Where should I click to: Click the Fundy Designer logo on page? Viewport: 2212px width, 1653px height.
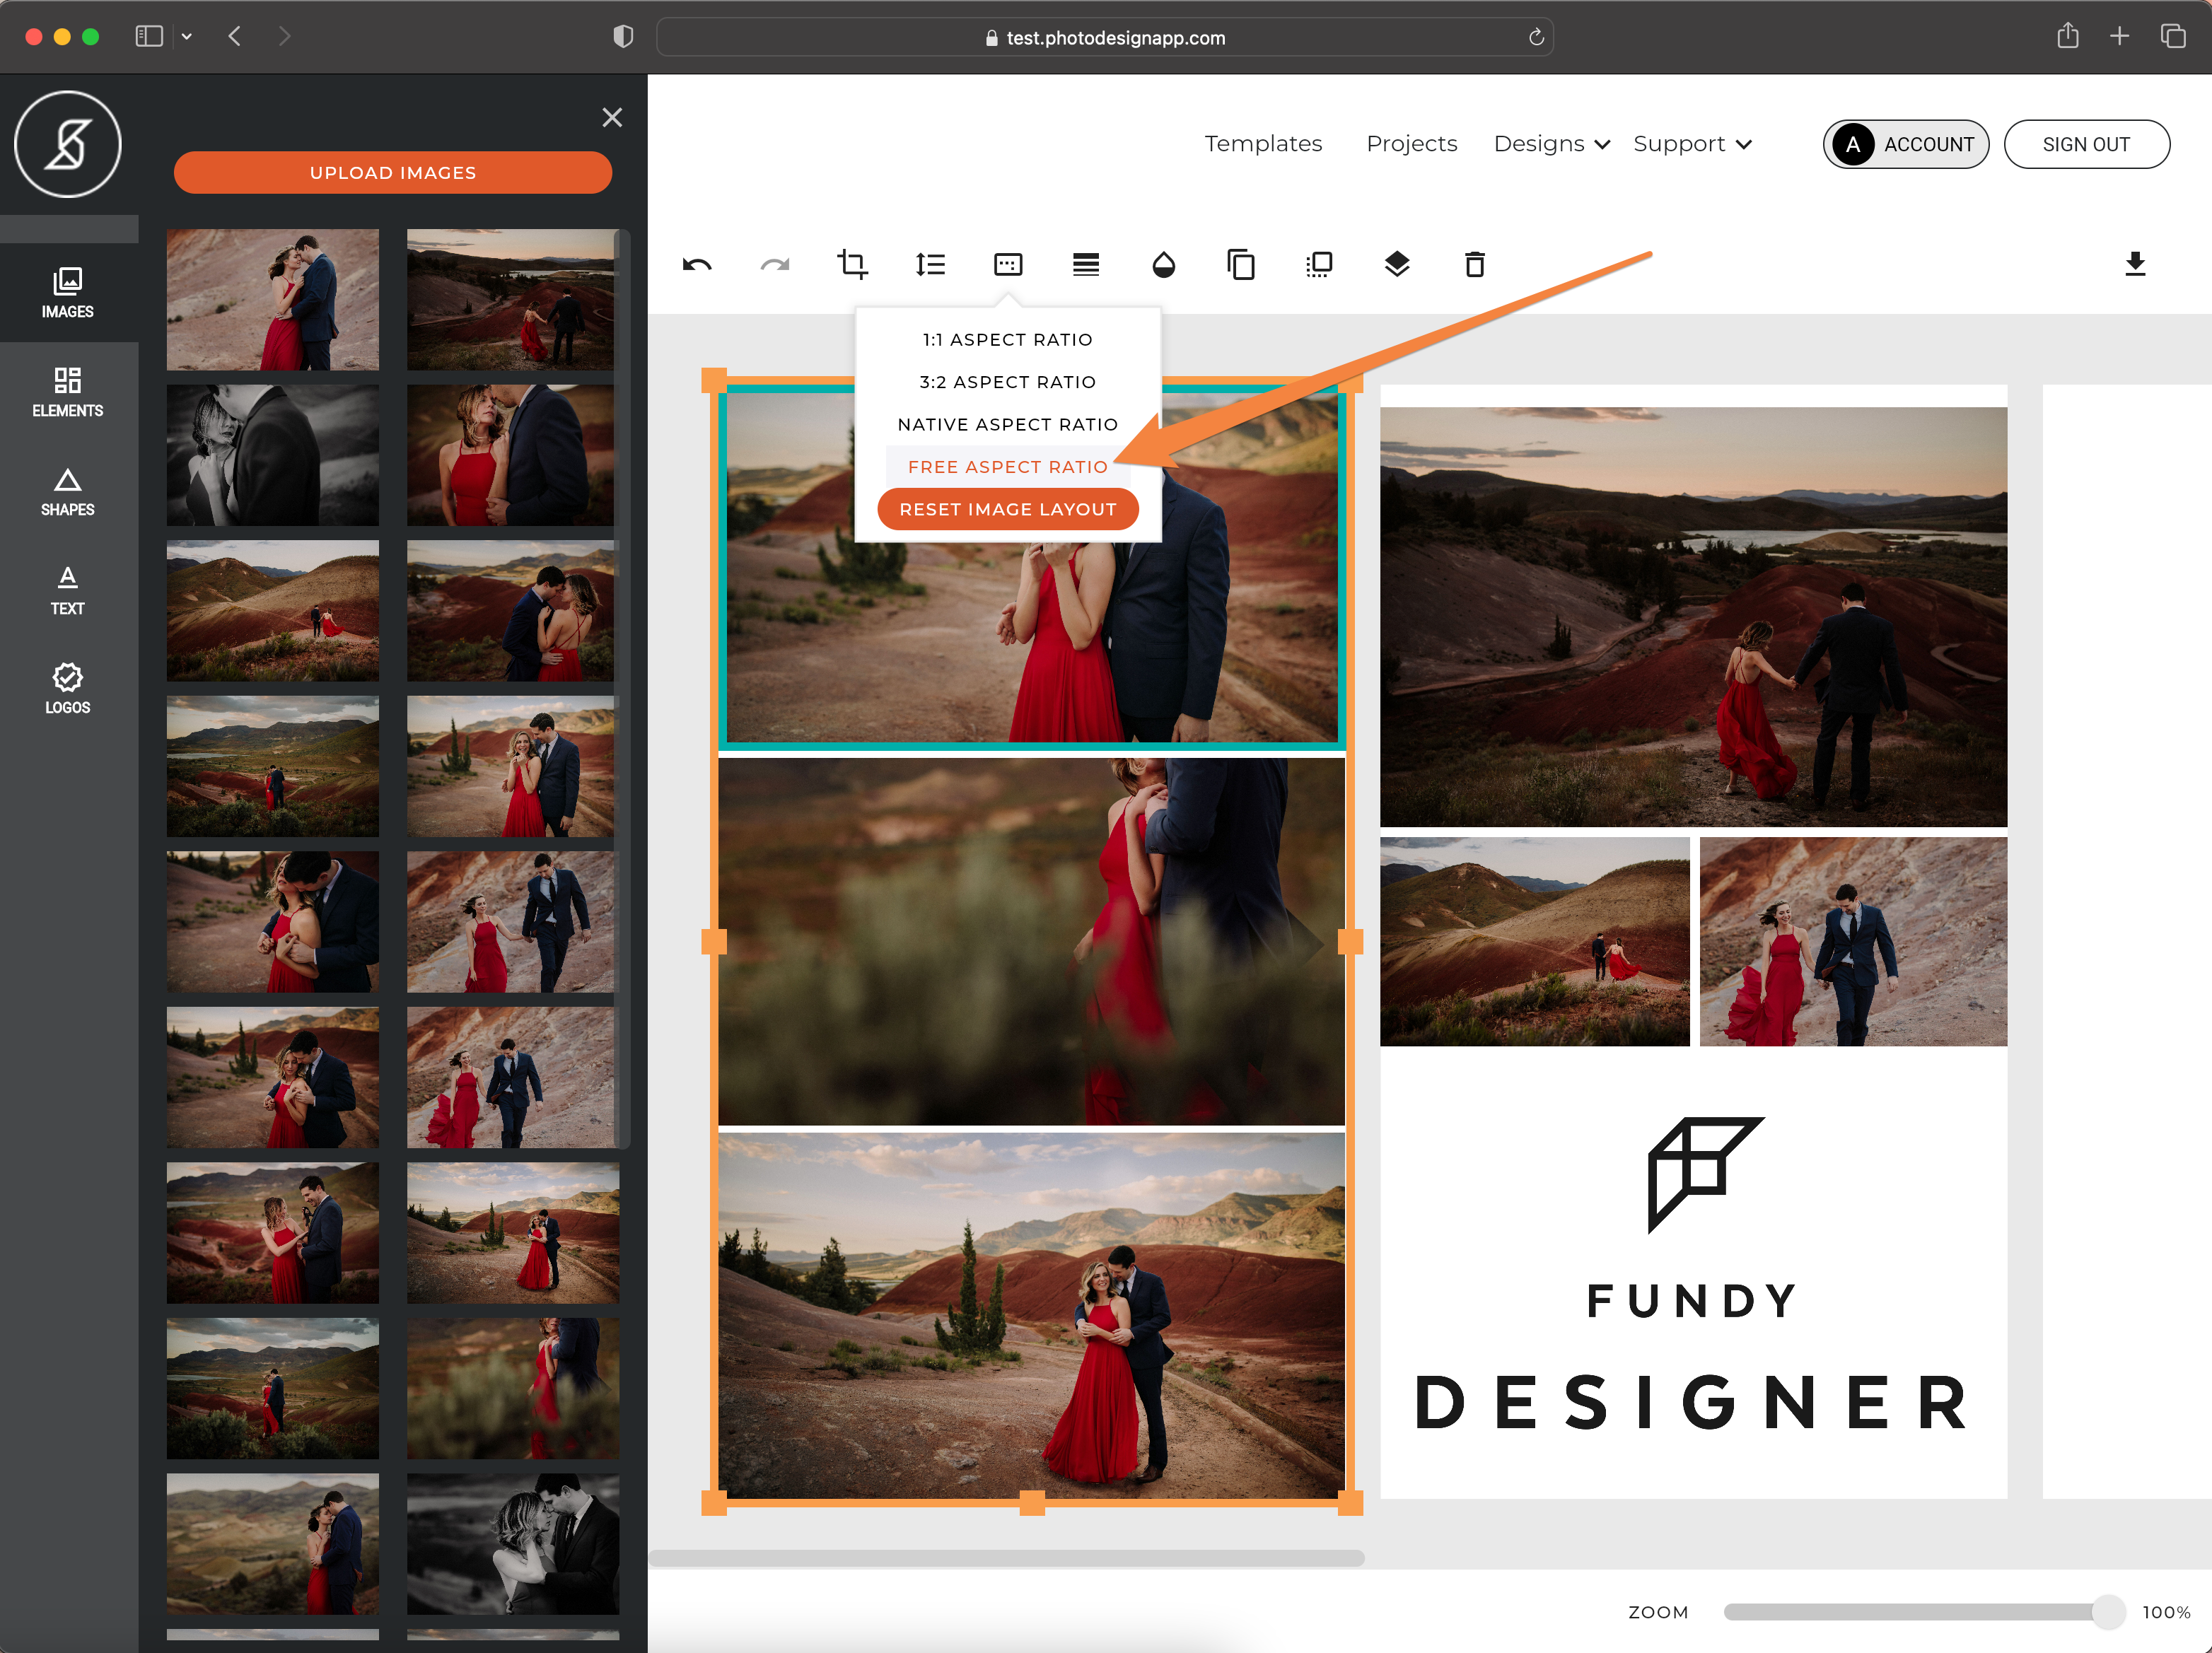pyautogui.click(x=1693, y=1273)
